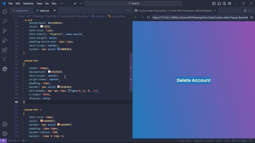Toggle primary side bar layout icon
Viewport: 255px width, 143px height.
pyautogui.click(x=214, y=4)
